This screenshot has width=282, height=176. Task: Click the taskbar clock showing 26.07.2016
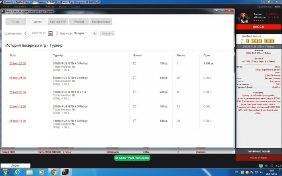pyautogui.click(x=272, y=172)
